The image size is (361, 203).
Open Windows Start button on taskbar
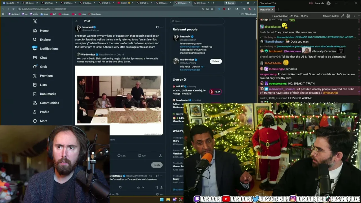click(x=162, y=200)
